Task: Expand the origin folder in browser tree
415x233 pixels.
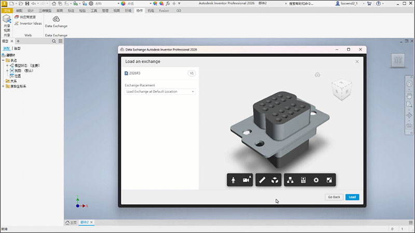Action: point(3,86)
